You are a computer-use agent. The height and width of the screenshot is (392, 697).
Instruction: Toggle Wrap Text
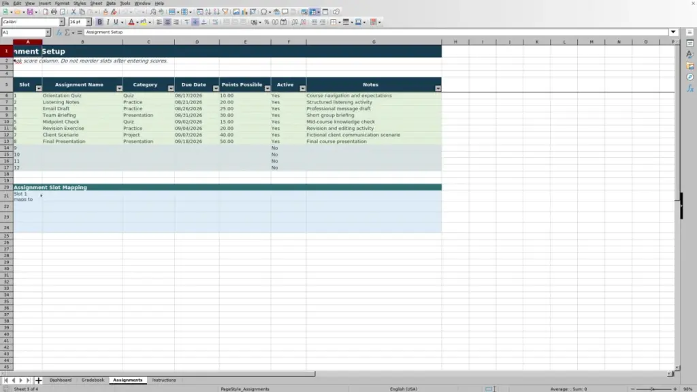click(215, 22)
